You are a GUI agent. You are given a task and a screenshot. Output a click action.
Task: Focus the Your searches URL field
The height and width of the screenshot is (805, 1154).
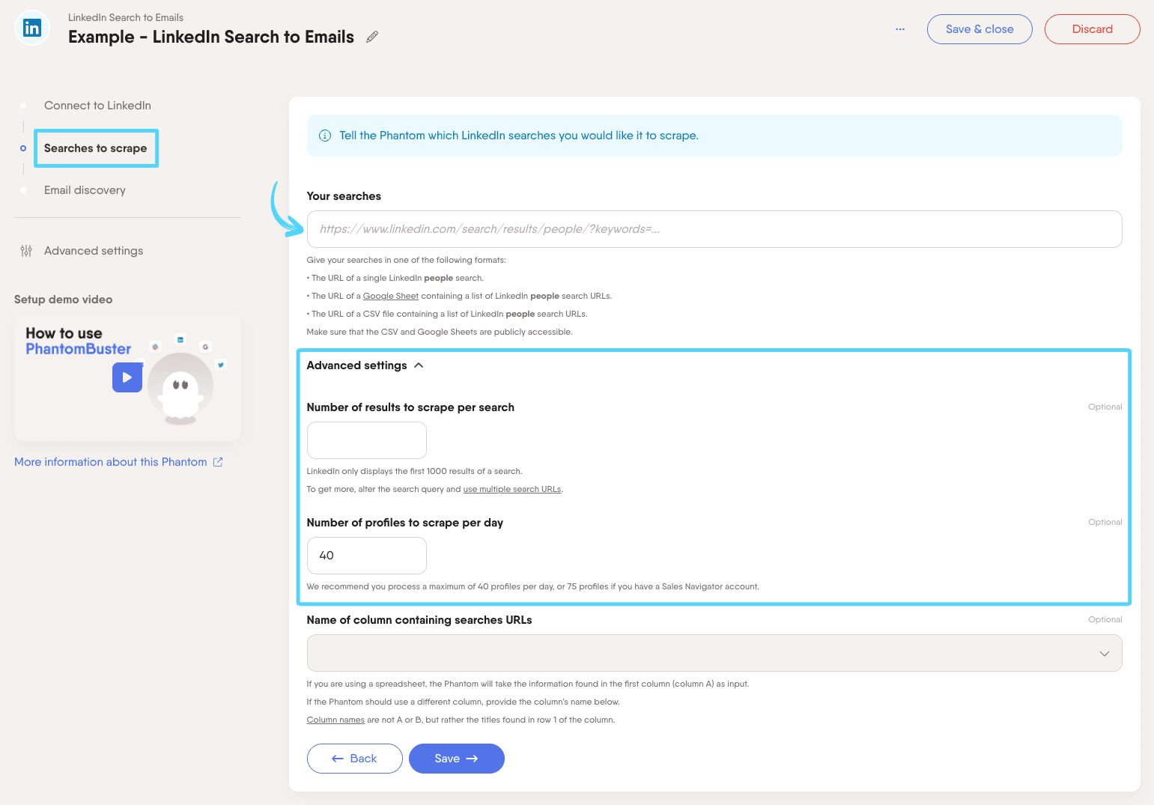(x=714, y=229)
